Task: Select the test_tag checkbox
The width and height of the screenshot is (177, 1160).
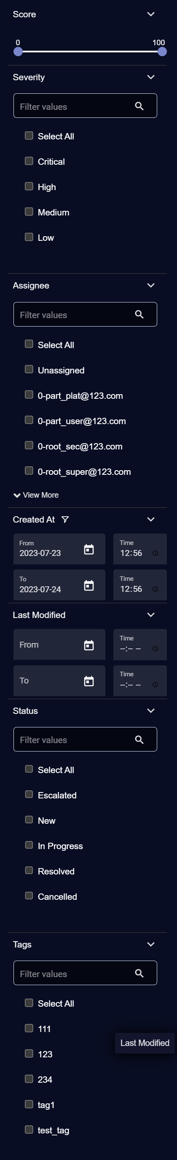Action: [x=29, y=1130]
